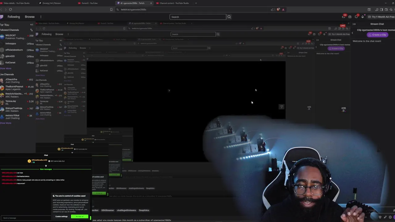Close the xgamester2668x Twitch tab
Viewport: 395px width, 222px height.
pos(151,3)
